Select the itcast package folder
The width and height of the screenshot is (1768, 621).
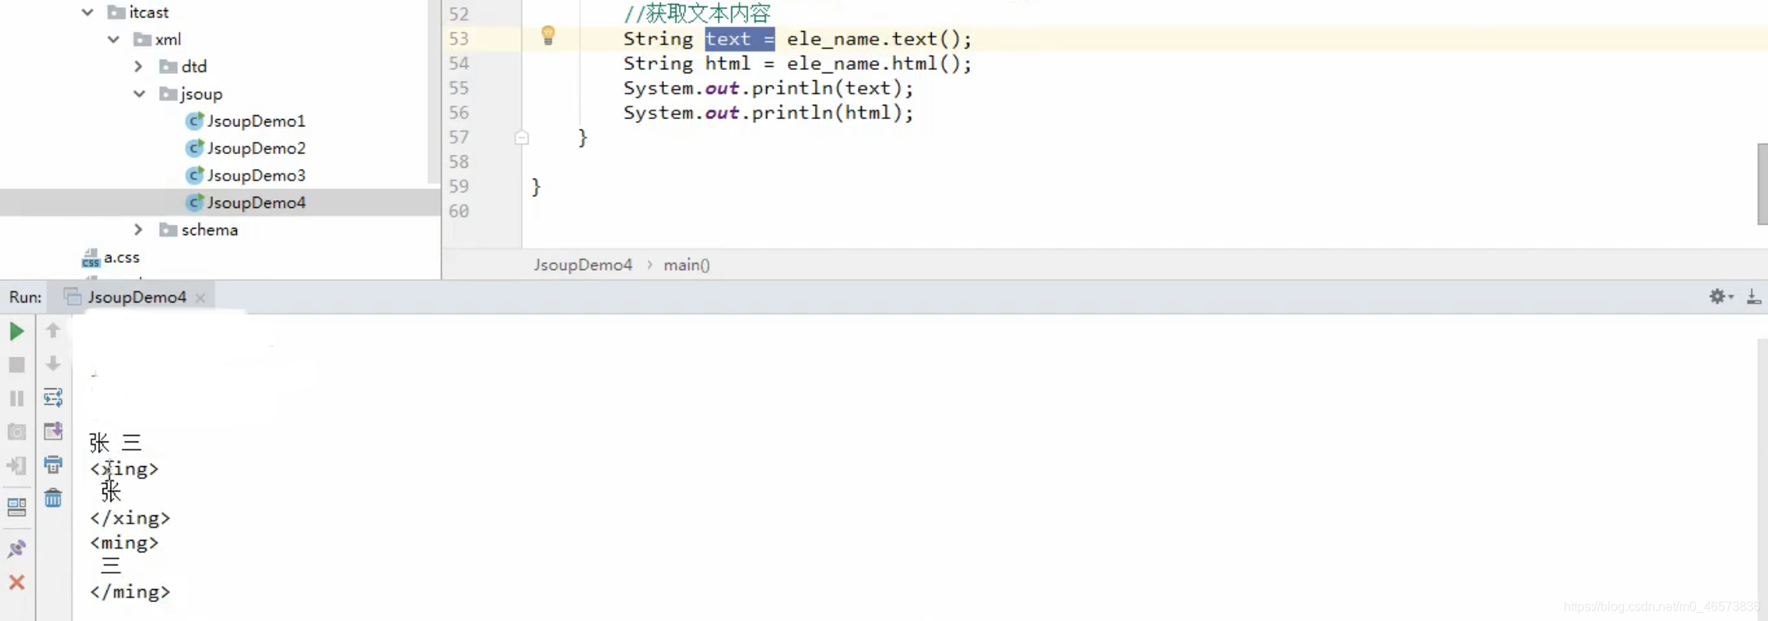pos(138,12)
